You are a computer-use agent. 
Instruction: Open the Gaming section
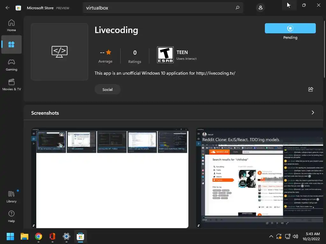click(x=11, y=65)
